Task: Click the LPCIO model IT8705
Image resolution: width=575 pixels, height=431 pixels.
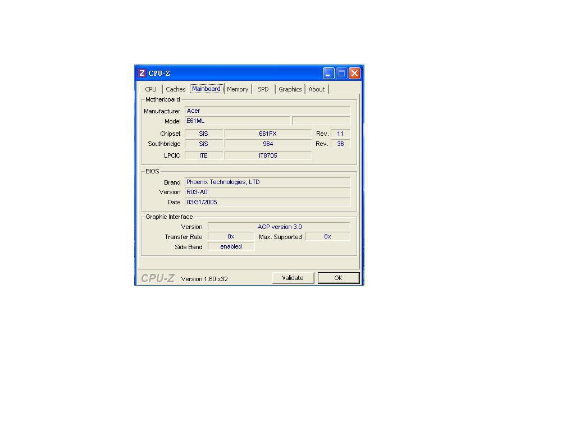Action: pos(268,156)
